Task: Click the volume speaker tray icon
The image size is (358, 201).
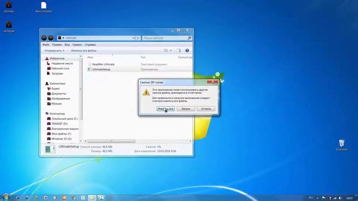Action: [x=340, y=198]
